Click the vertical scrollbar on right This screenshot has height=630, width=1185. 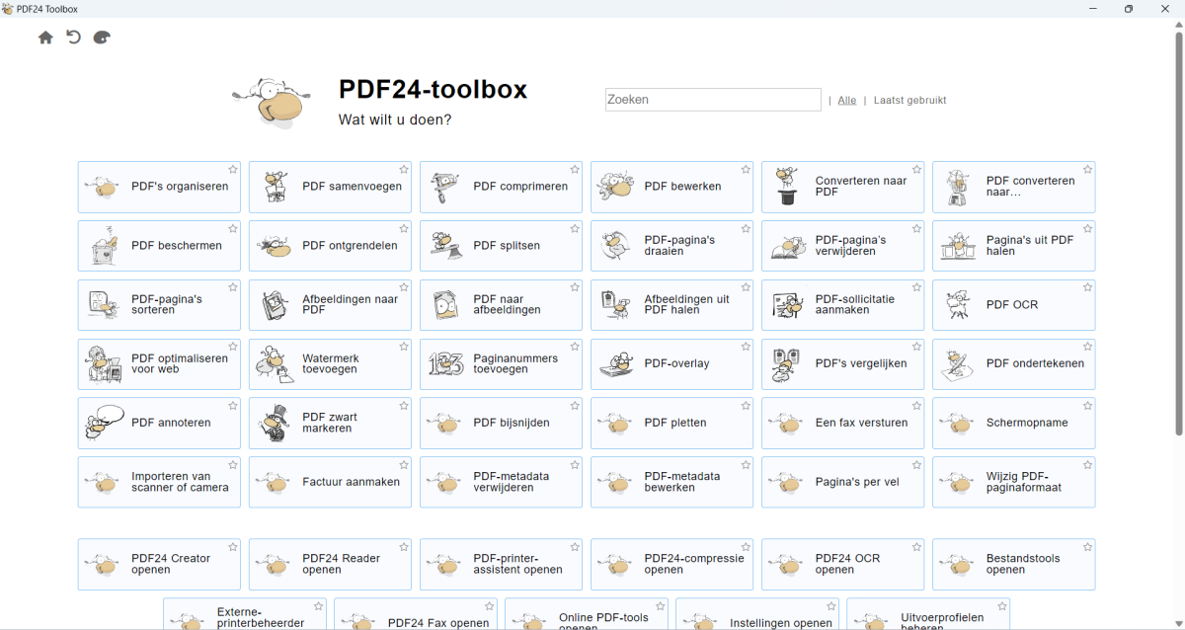(1178, 237)
